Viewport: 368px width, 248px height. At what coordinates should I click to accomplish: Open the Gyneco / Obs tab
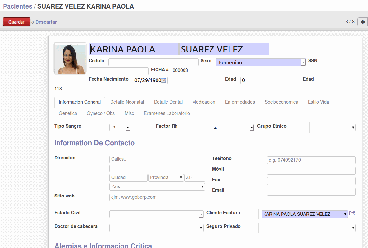tap(101, 113)
